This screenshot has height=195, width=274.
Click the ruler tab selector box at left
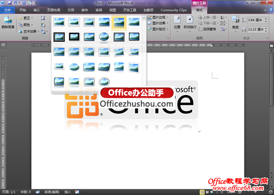3,45
